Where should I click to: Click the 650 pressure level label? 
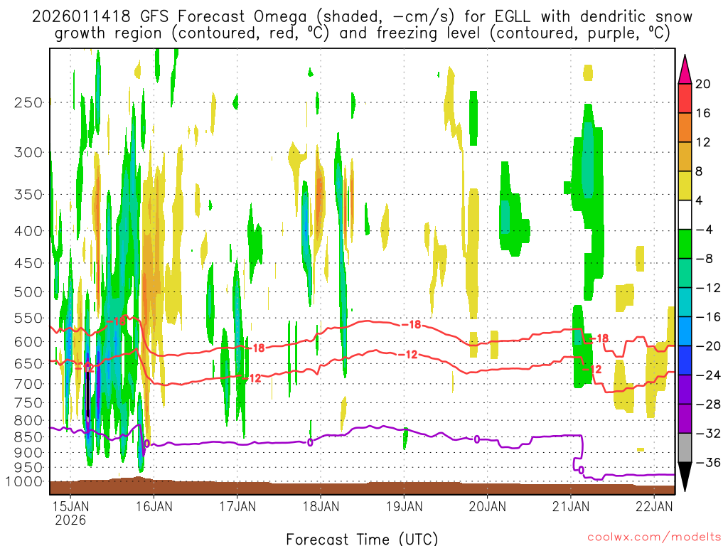(28, 363)
